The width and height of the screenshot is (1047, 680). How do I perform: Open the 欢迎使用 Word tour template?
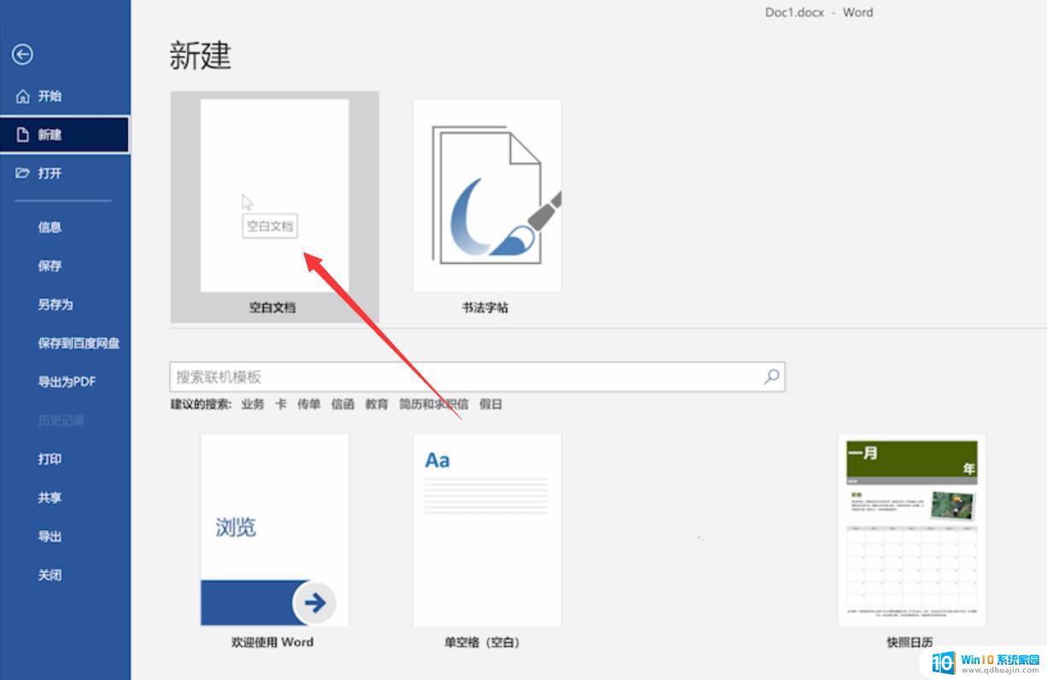(x=274, y=530)
